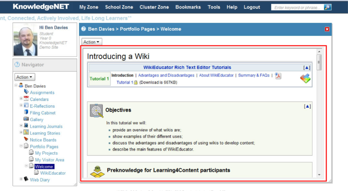Open WikiEducator Rich Text Editor Tutorials link

187,67
